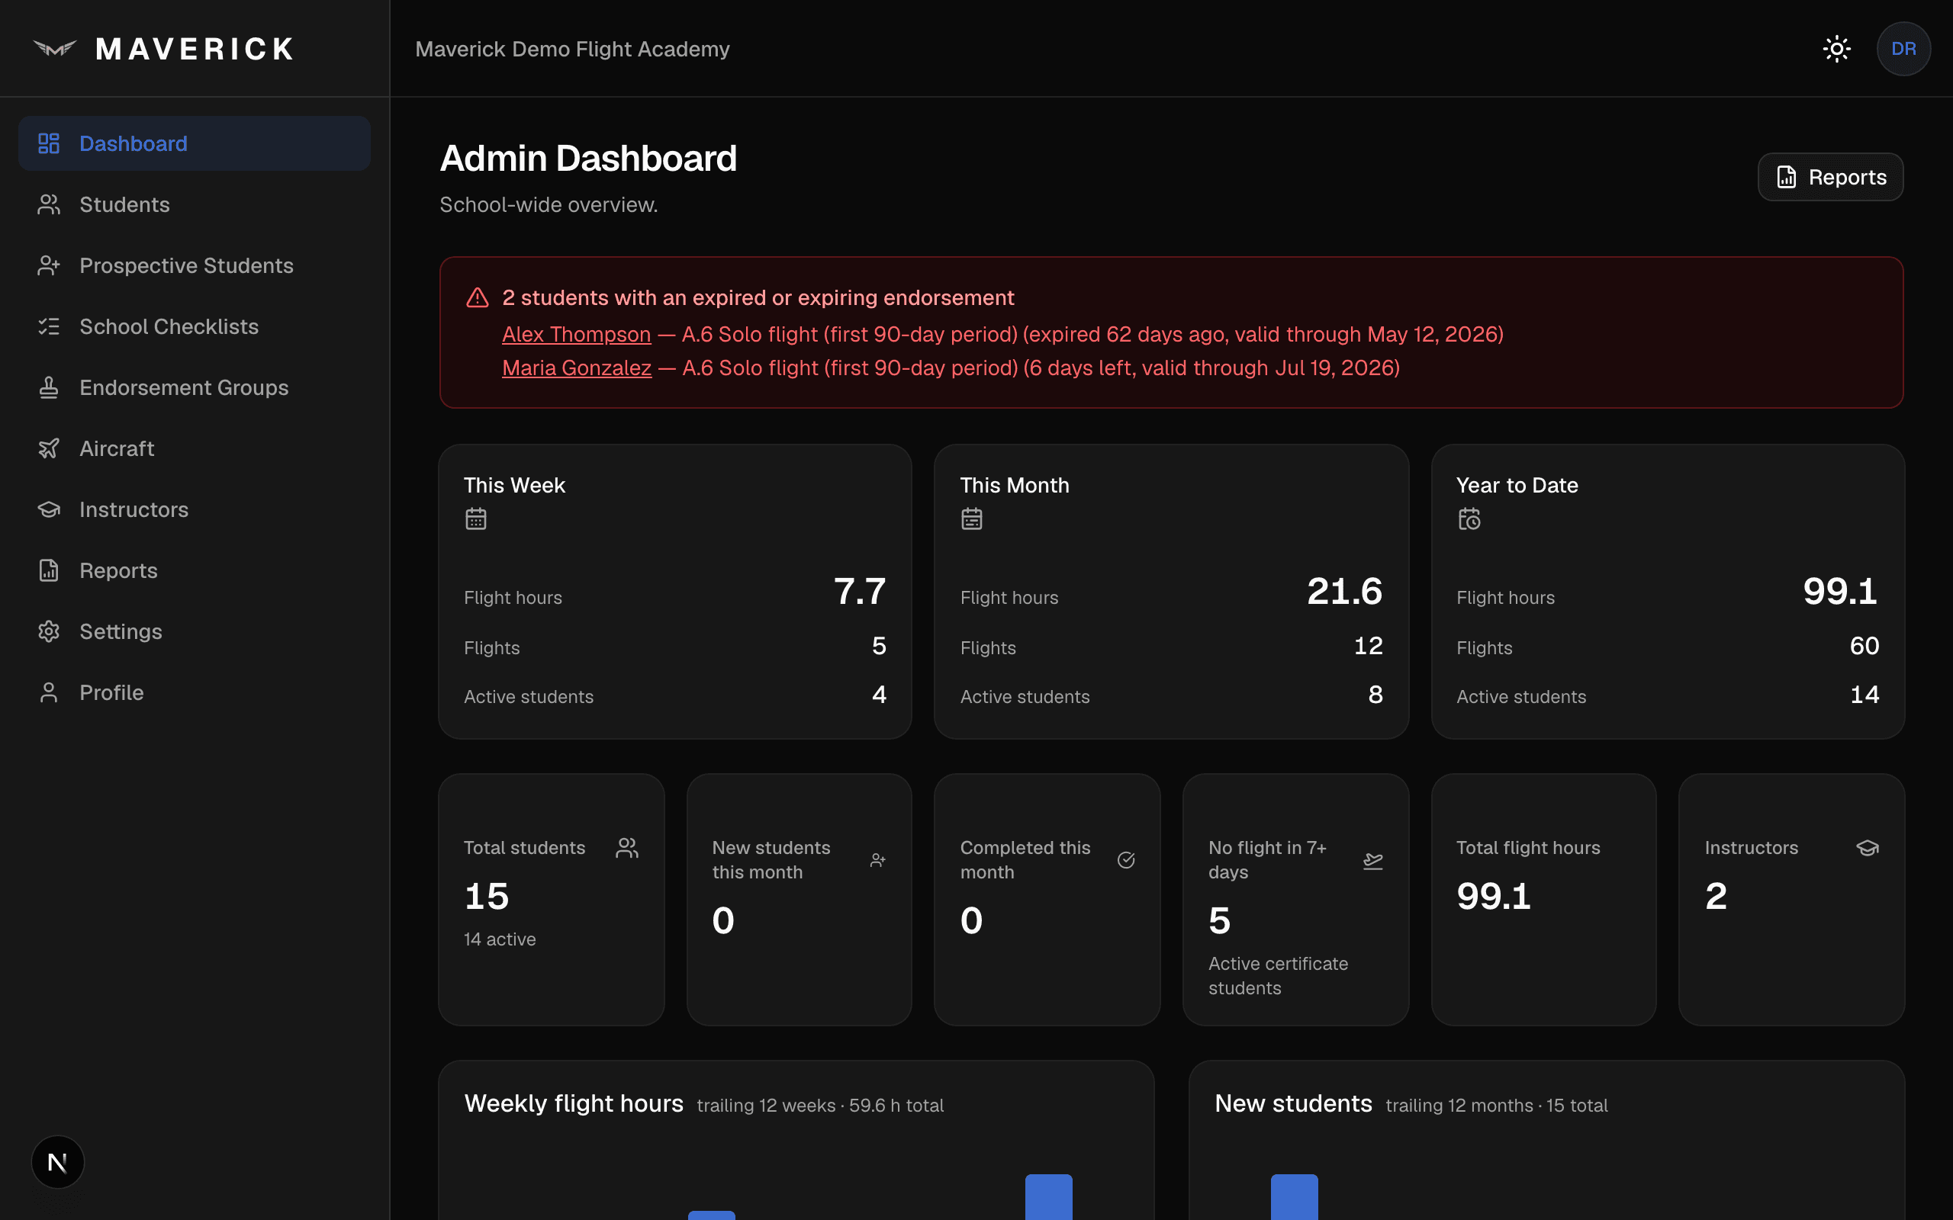
Task: Open Profile from the sidebar
Action: pos(195,692)
